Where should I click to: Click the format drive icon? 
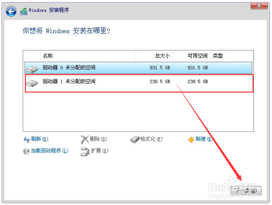(x=134, y=139)
